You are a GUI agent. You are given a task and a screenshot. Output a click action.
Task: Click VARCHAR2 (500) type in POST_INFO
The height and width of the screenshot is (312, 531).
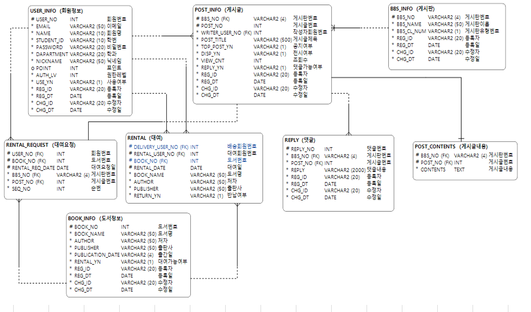pyautogui.click(x=273, y=40)
